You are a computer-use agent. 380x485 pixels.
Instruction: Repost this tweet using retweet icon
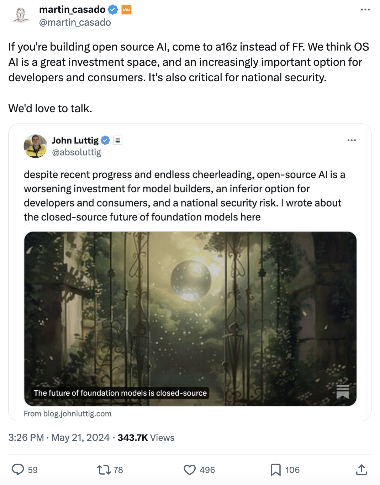[104, 470]
